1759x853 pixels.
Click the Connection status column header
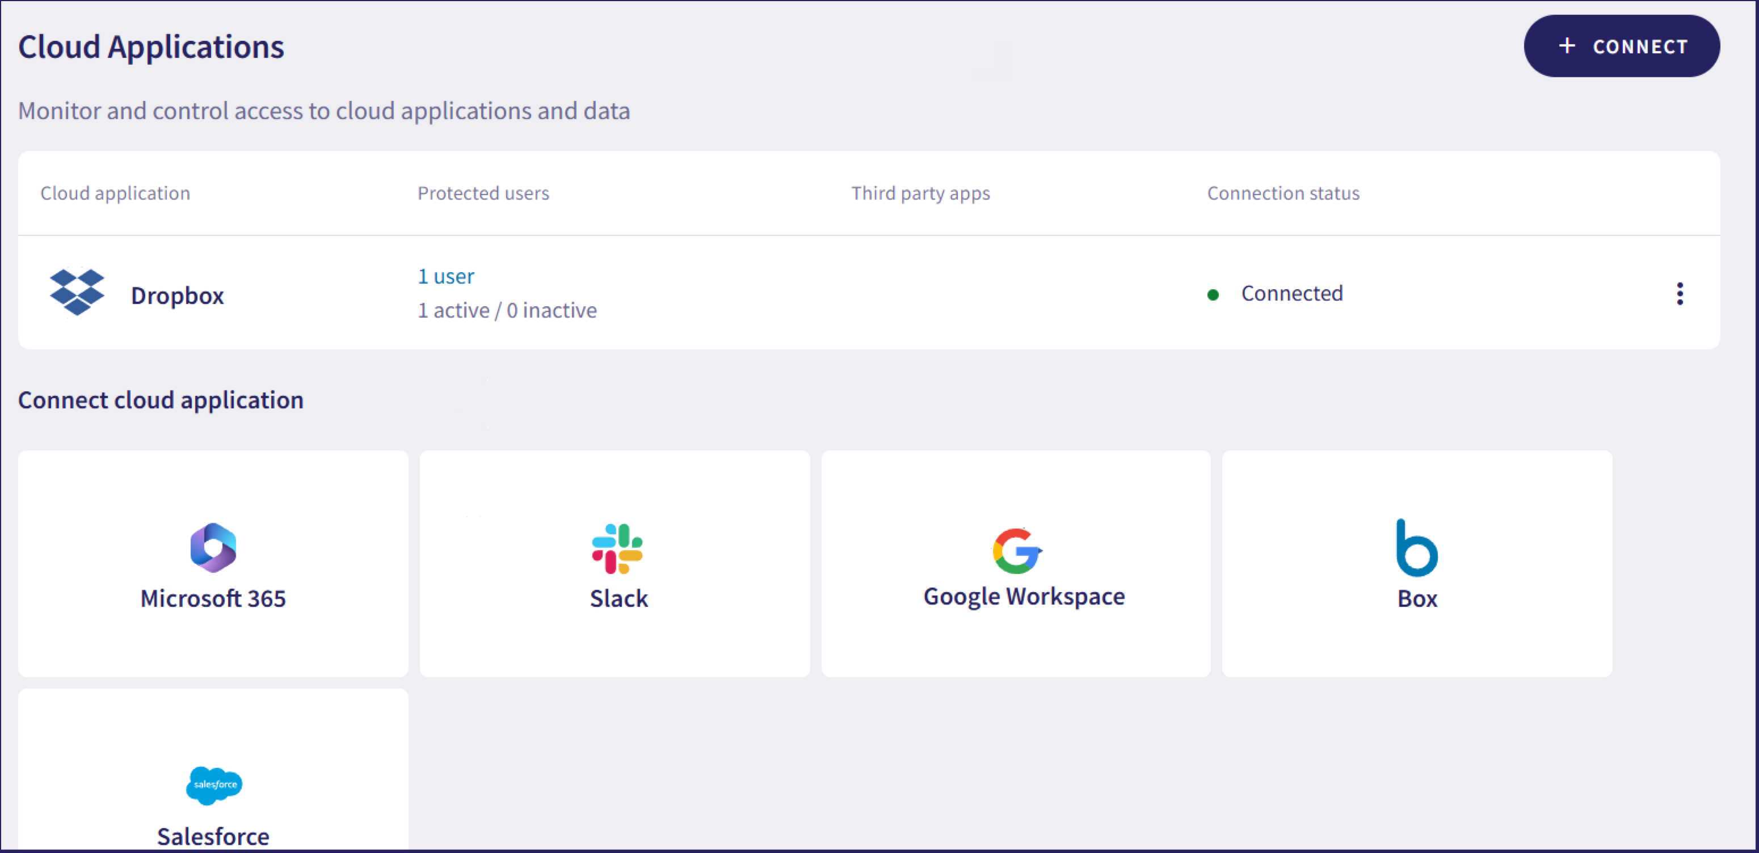pyautogui.click(x=1282, y=193)
